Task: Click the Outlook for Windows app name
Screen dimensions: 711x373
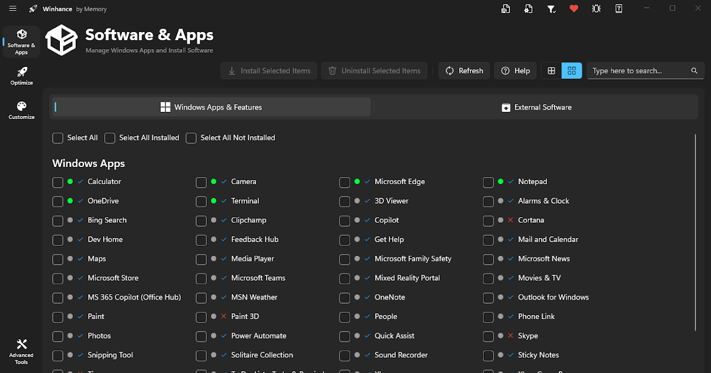Action: [553, 297]
